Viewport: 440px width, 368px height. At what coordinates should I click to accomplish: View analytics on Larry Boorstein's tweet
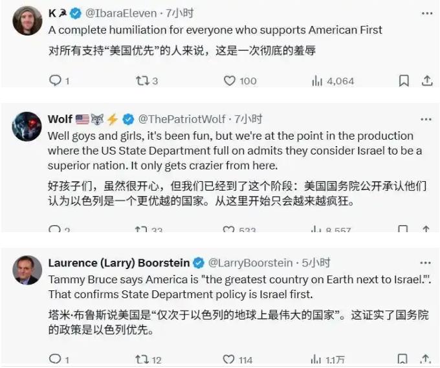click(x=317, y=359)
